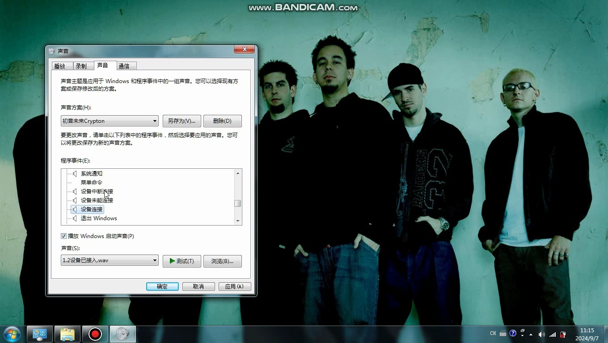Select the 设备中断连接 event
This screenshot has height=343, width=608.
[97, 191]
